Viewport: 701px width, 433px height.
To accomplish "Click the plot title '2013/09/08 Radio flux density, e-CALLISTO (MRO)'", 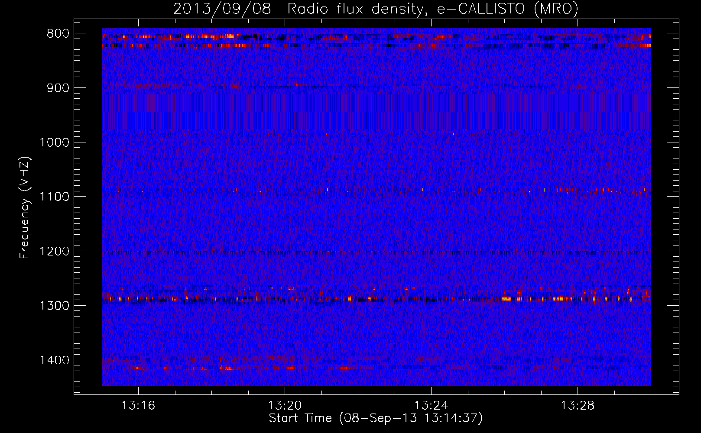I will tap(376, 9).
